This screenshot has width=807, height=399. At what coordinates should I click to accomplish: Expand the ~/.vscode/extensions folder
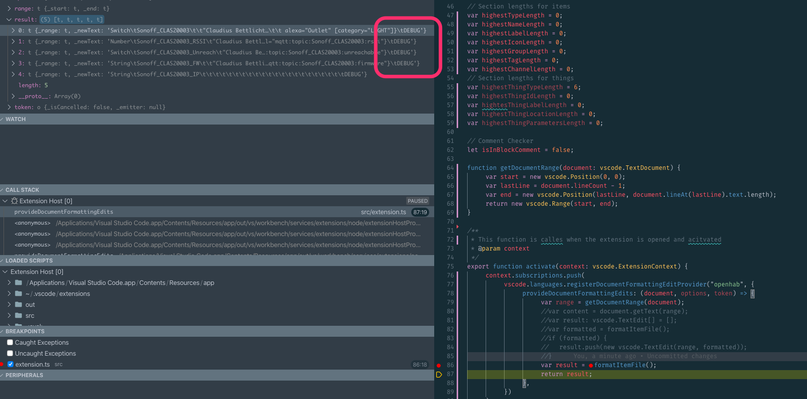tap(9, 293)
